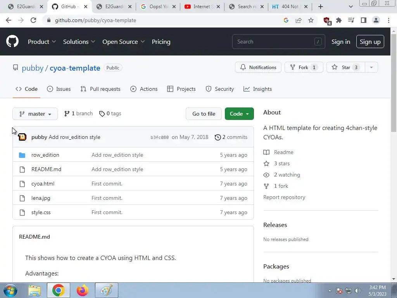Reload the page with refresh icon
This screenshot has width=397, height=298.
33,20
